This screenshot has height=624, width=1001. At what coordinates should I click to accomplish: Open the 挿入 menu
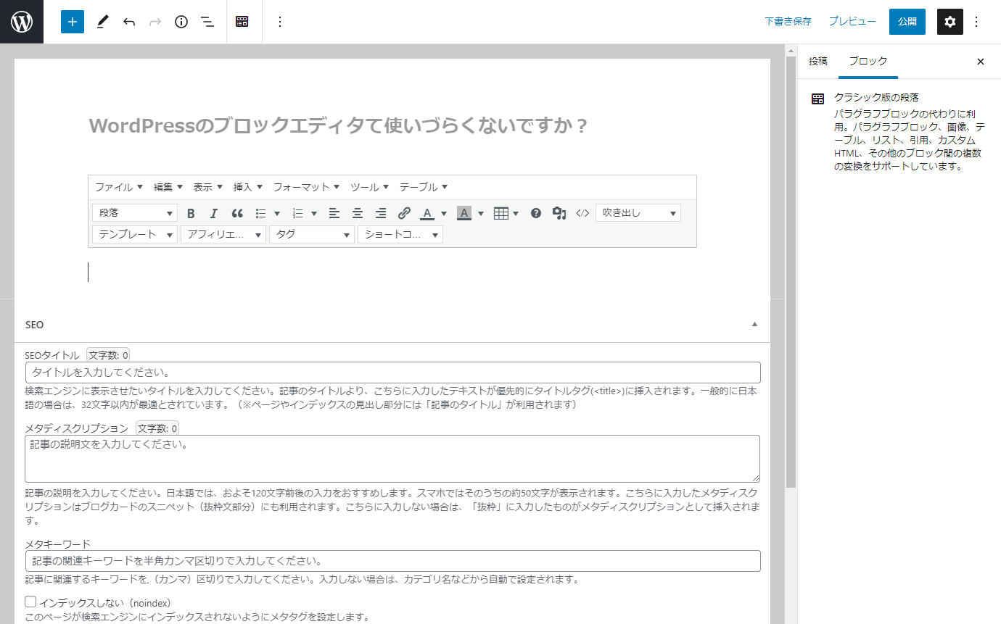point(248,187)
